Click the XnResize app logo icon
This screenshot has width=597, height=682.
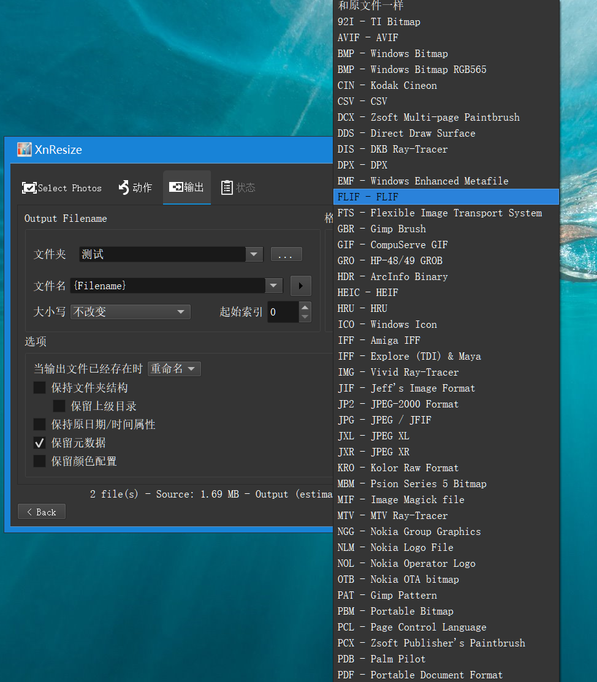pyautogui.click(x=25, y=149)
